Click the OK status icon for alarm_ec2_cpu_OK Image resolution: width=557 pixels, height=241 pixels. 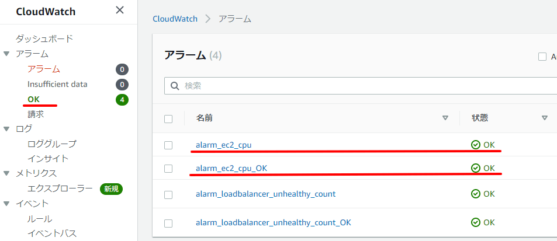(475, 168)
